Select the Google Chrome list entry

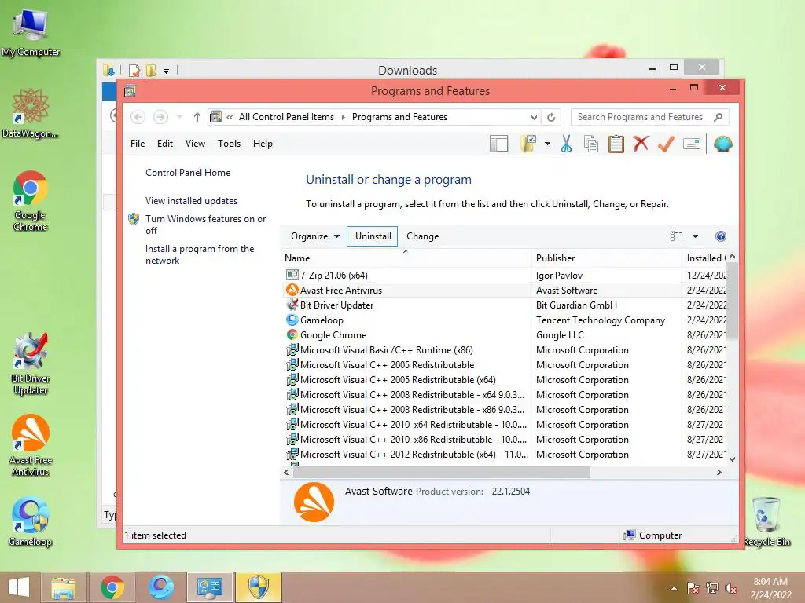coord(505,334)
